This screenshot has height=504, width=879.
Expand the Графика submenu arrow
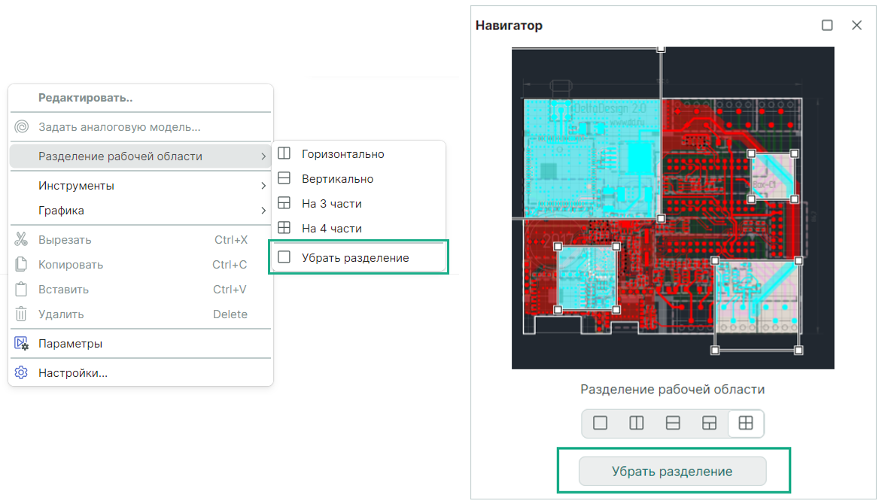(263, 211)
